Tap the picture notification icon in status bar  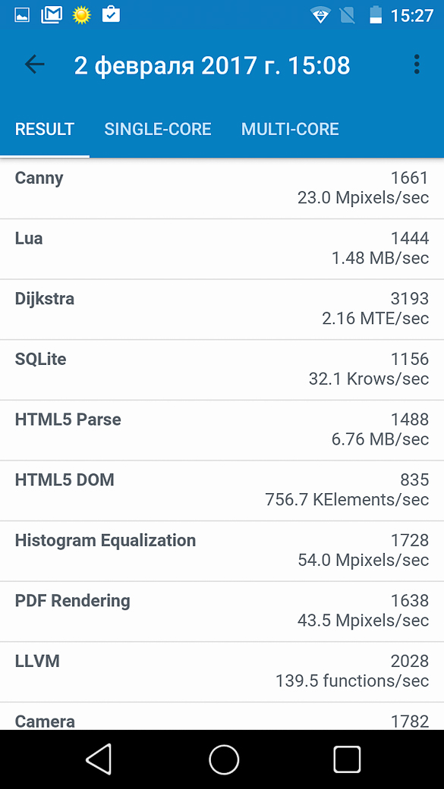click(22, 16)
